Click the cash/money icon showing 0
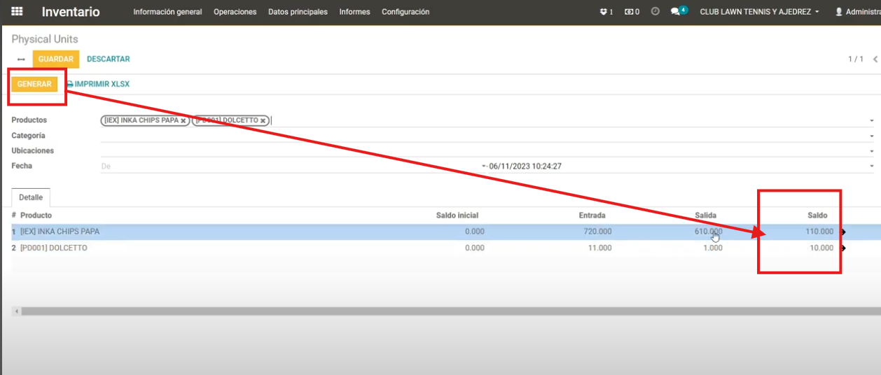The image size is (881, 375). pos(629,12)
